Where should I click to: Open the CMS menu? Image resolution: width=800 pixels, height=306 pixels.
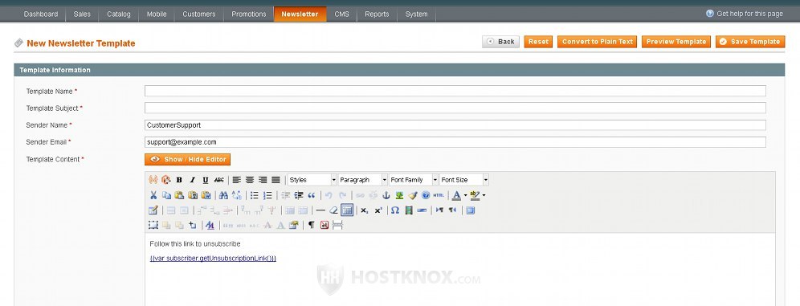[x=341, y=14]
